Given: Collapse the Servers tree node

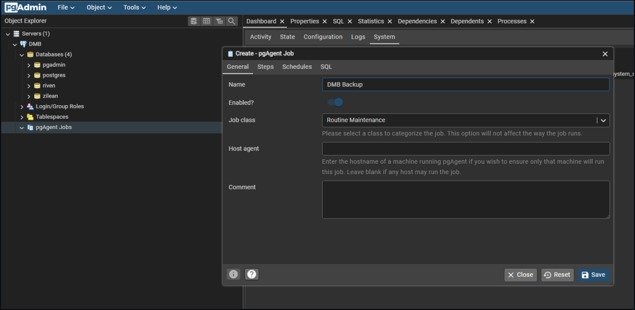Looking at the screenshot, I should coord(8,34).
